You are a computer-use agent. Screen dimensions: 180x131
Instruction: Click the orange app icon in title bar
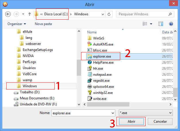5,4
